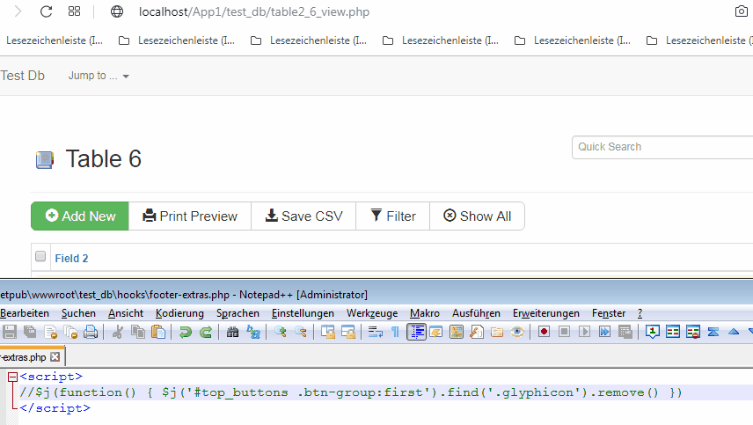Screen dimensions: 753x425
Task: Click the globe site info icon
Action: 117,11
